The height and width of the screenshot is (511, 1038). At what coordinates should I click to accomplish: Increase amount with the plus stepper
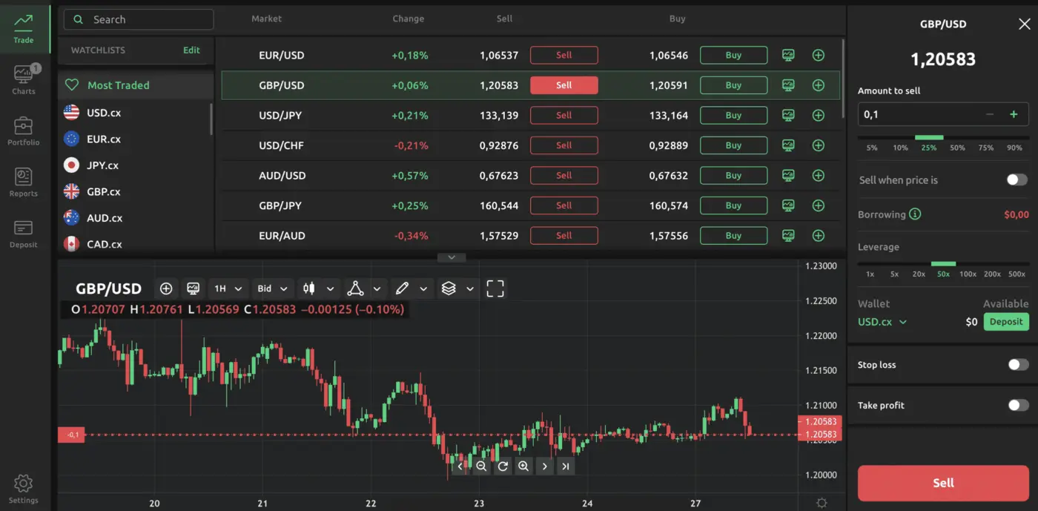point(1014,114)
